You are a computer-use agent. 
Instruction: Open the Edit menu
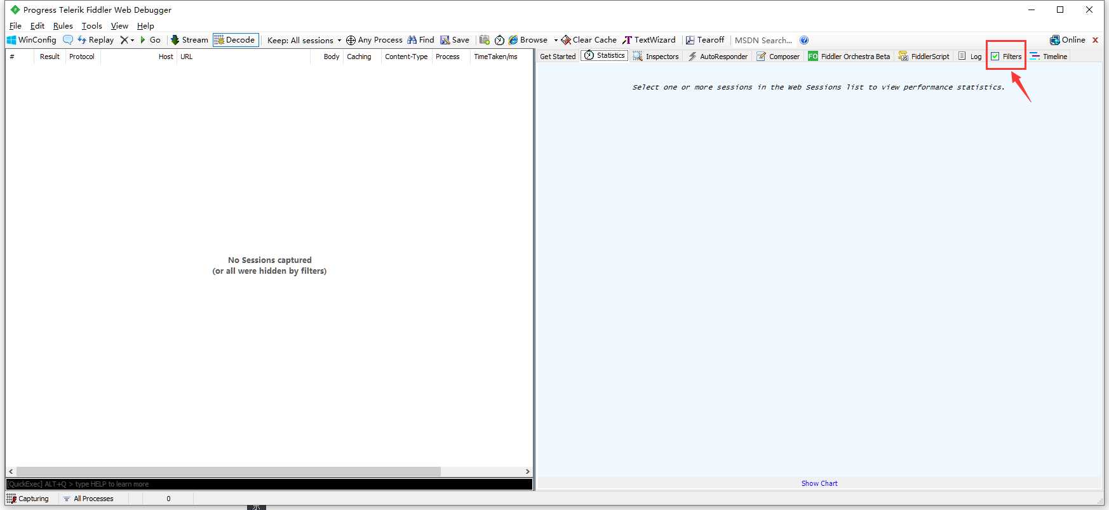37,26
